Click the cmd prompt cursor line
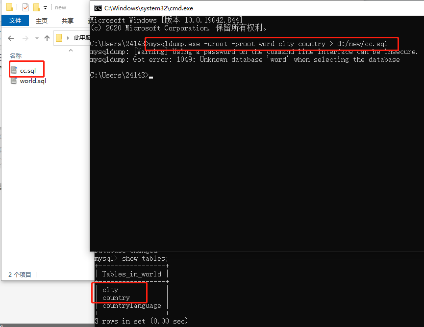Image resolution: width=424 pixels, height=327 pixels. [x=122, y=75]
